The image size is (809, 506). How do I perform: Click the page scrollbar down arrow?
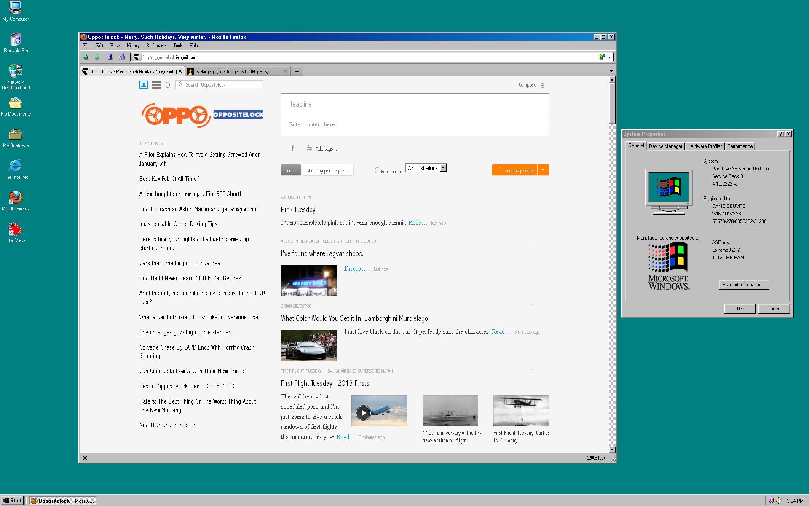coord(612,450)
